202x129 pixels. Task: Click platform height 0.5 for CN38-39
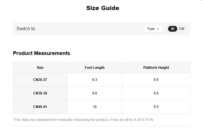click(156, 93)
